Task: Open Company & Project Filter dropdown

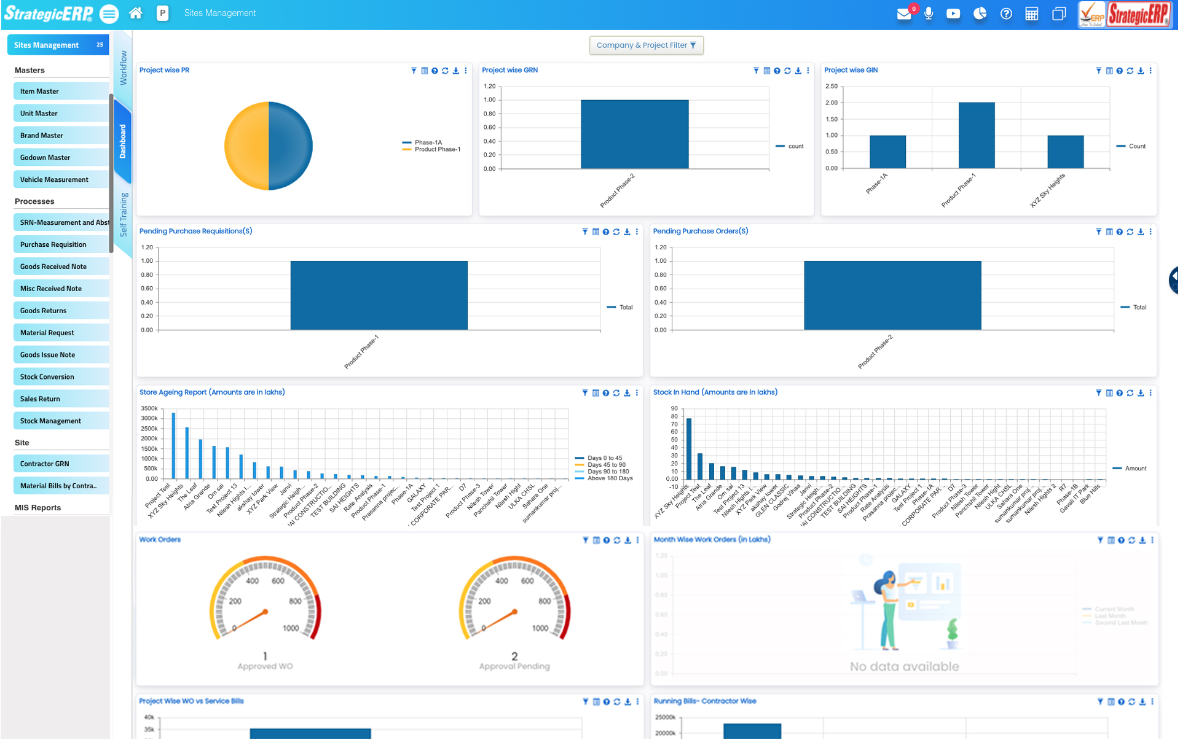Action: 646,45
